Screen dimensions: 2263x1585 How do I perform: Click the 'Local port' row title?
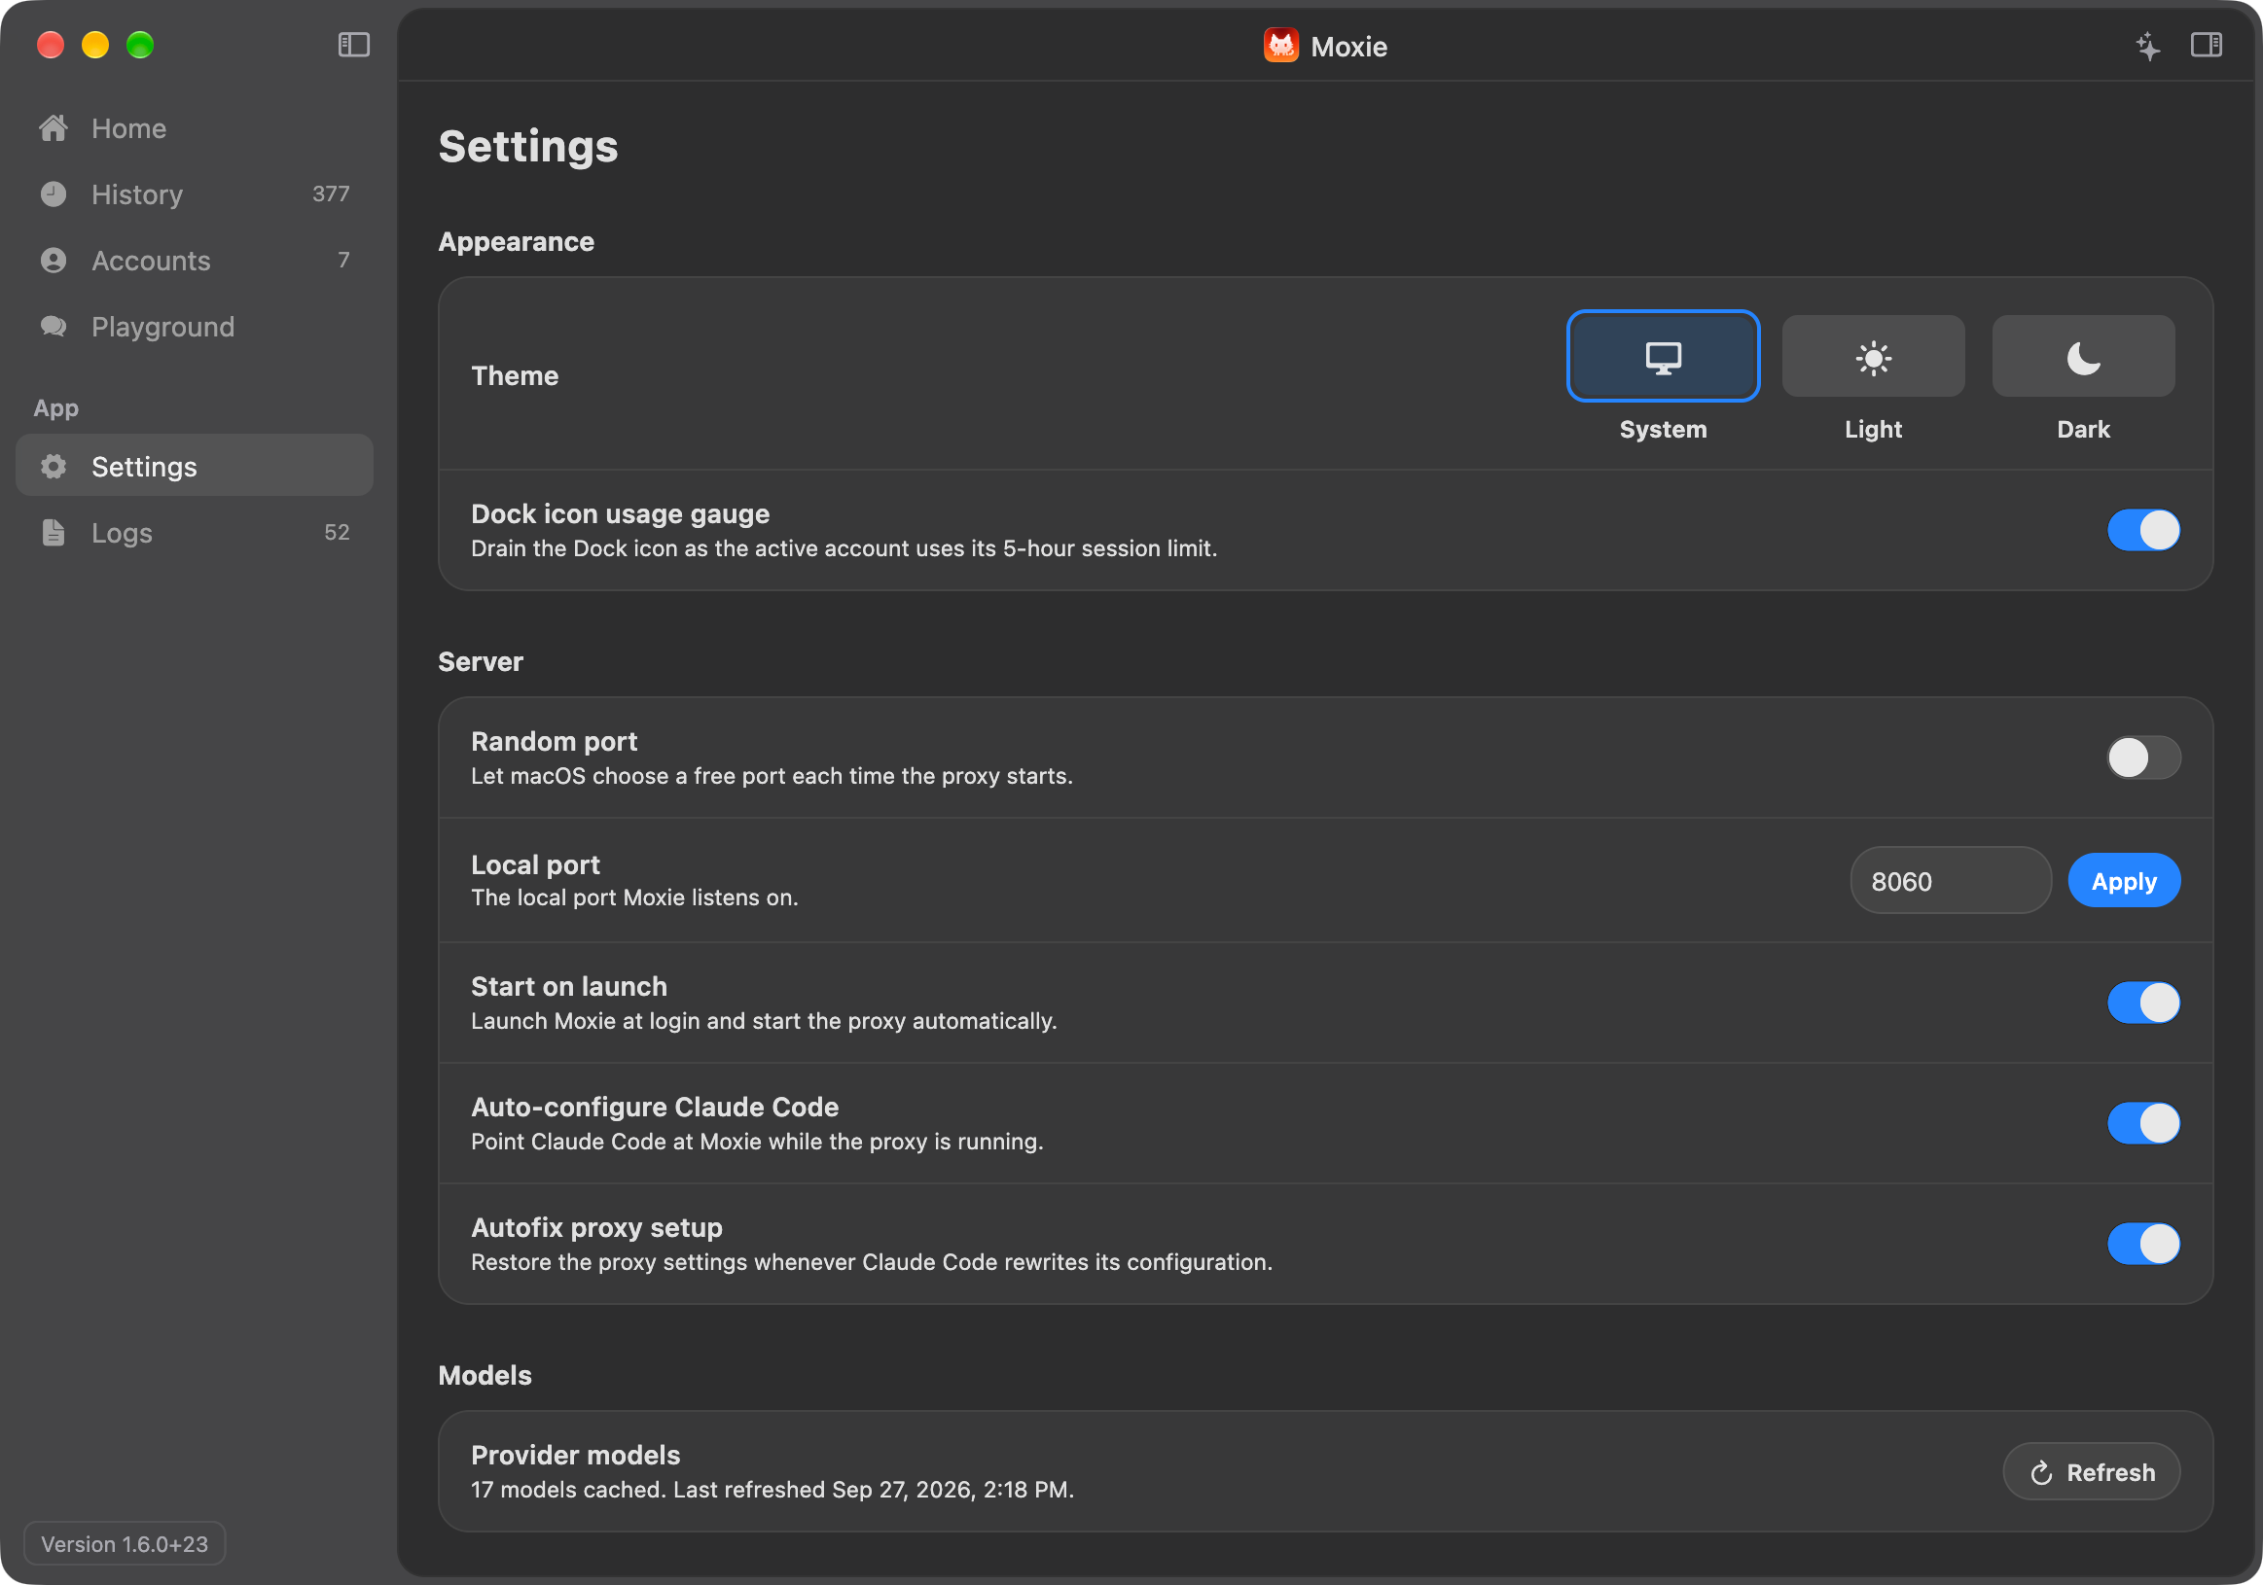point(535,864)
